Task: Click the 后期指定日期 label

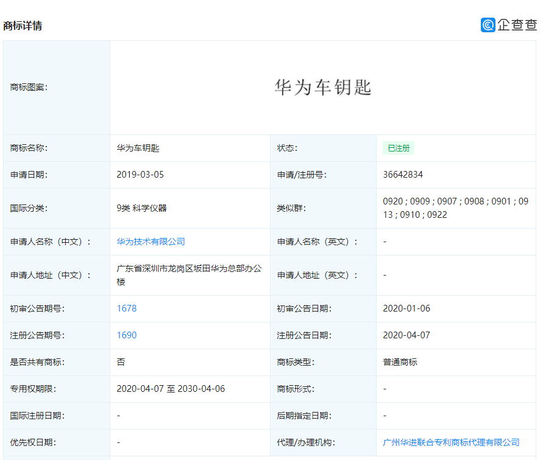Action: click(x=304, y=416)
